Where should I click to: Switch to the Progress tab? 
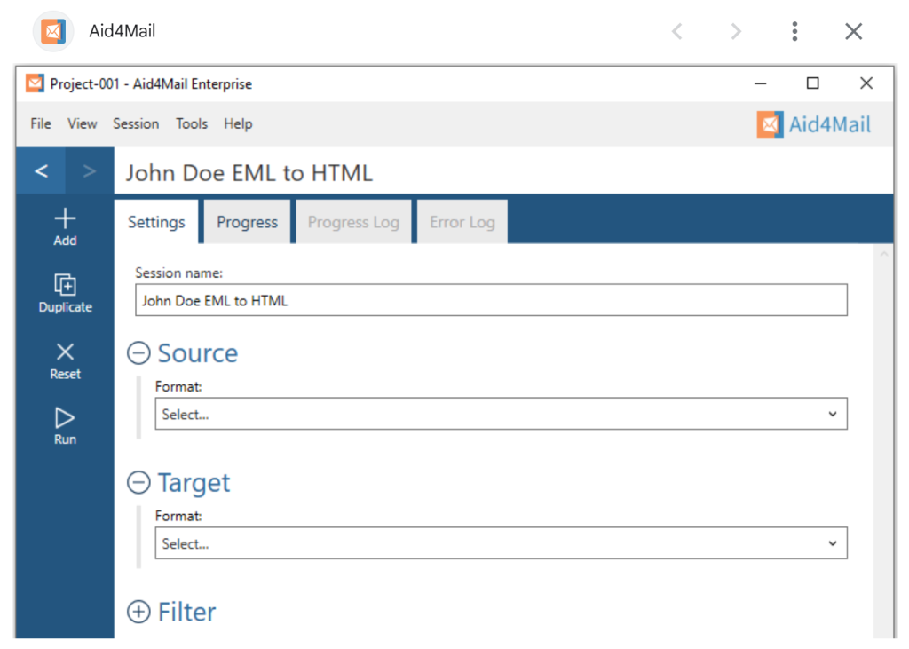tap(247, 222)
